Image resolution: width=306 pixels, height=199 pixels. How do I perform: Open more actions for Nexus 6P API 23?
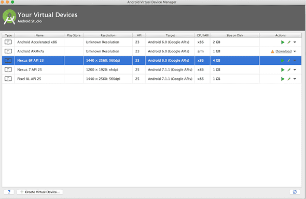click(295, 61)
